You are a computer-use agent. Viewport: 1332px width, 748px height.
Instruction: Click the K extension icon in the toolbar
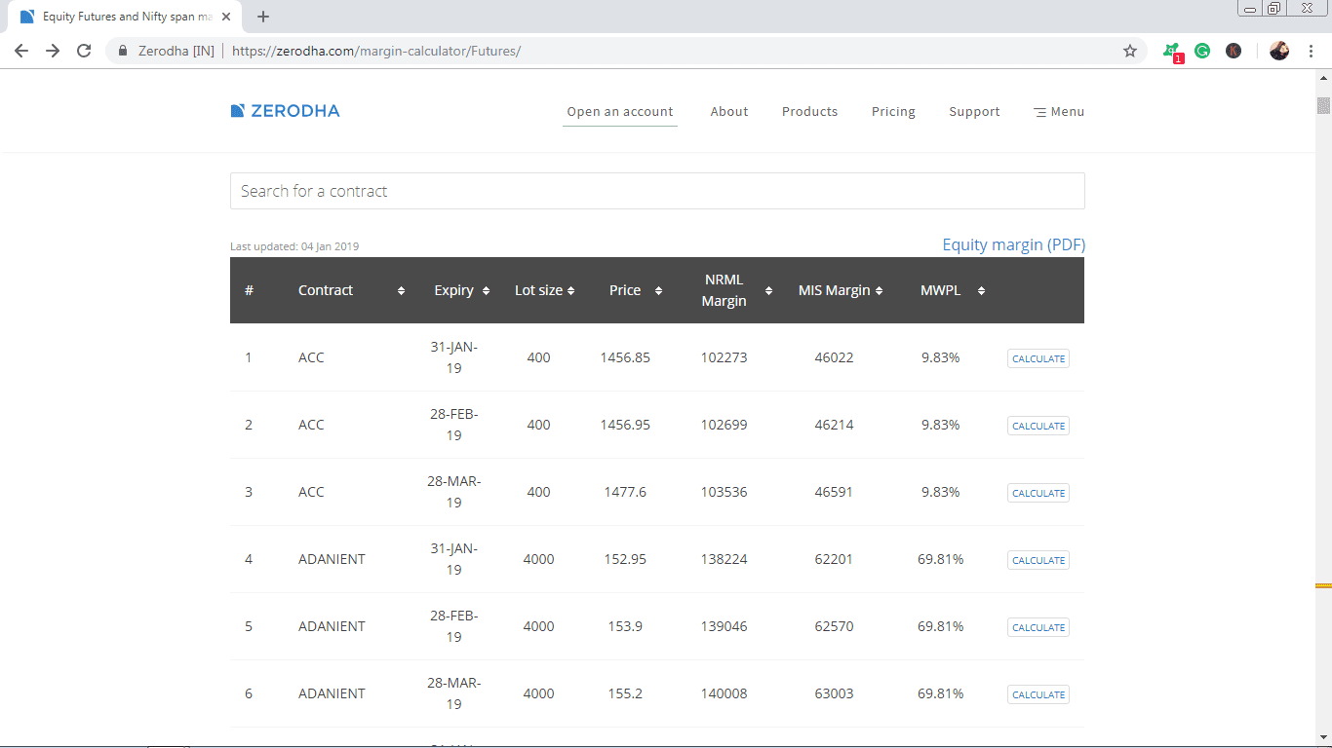point(1234,50)
